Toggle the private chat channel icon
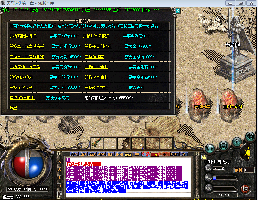This screenshot has height=200, width=258. [x=59, y=186]
